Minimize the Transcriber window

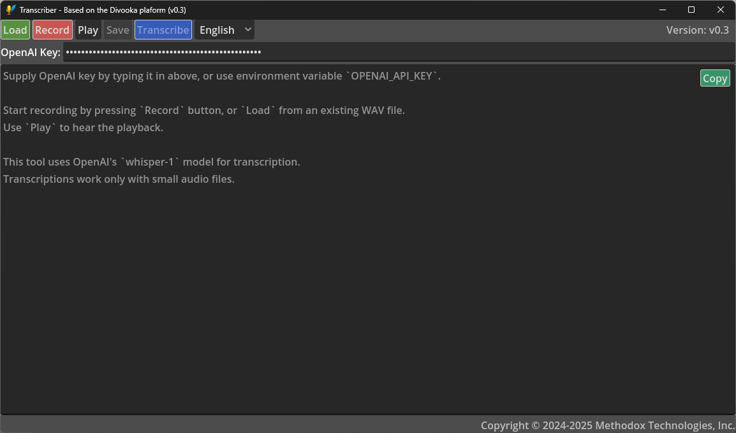coord(663,10)
